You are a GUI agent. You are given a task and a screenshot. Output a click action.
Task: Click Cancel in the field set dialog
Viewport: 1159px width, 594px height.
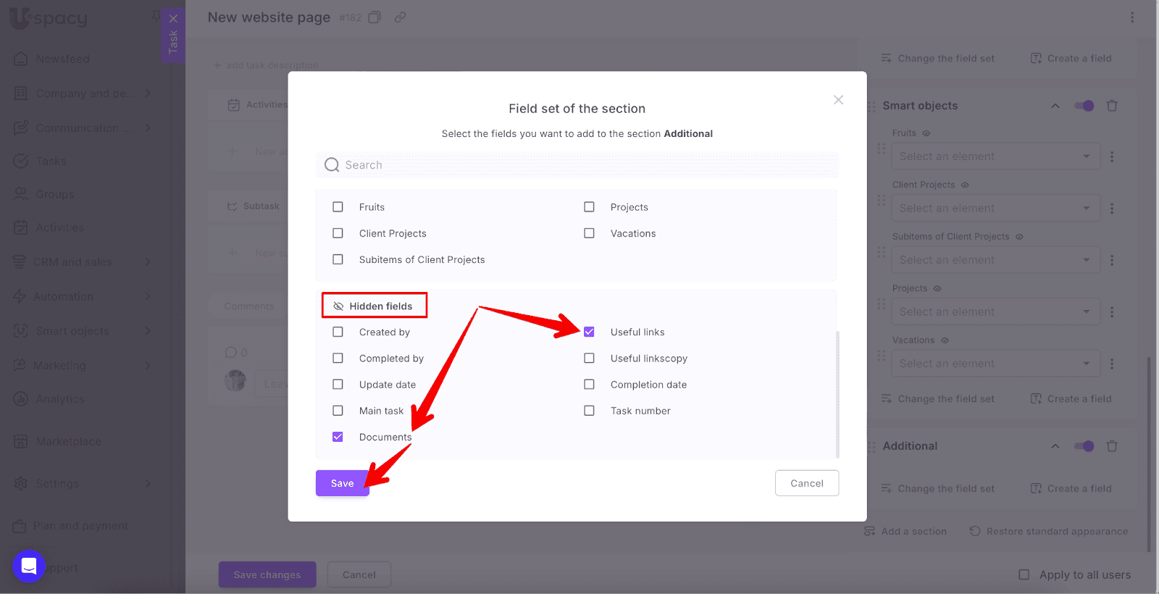coord(806,483)
